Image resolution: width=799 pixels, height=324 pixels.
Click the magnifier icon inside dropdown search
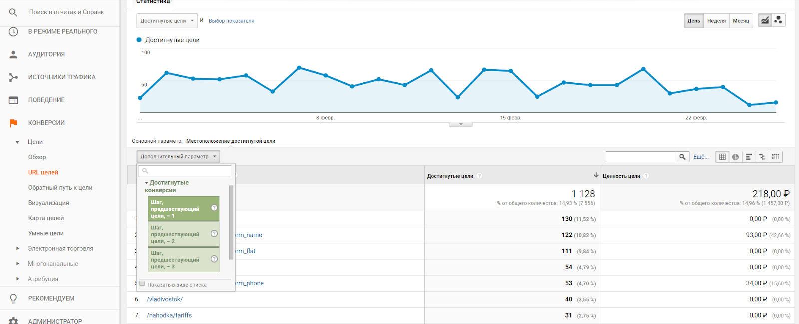click(x=145, y=171)
